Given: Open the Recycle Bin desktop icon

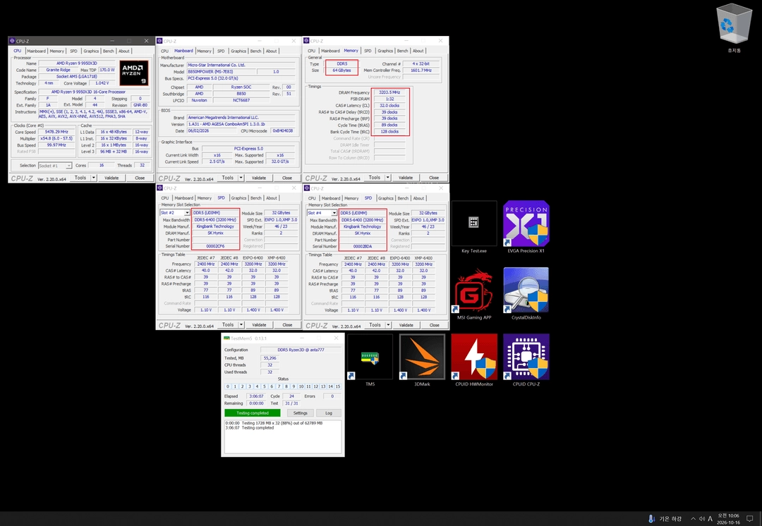Looking at the screenshot, I should tap(734, 27).
